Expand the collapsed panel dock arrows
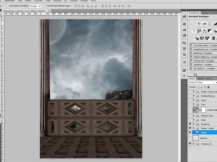 186,10
